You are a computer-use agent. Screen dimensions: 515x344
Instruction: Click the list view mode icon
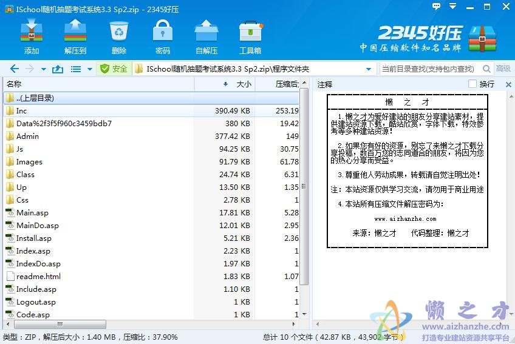tap(76, 69)
